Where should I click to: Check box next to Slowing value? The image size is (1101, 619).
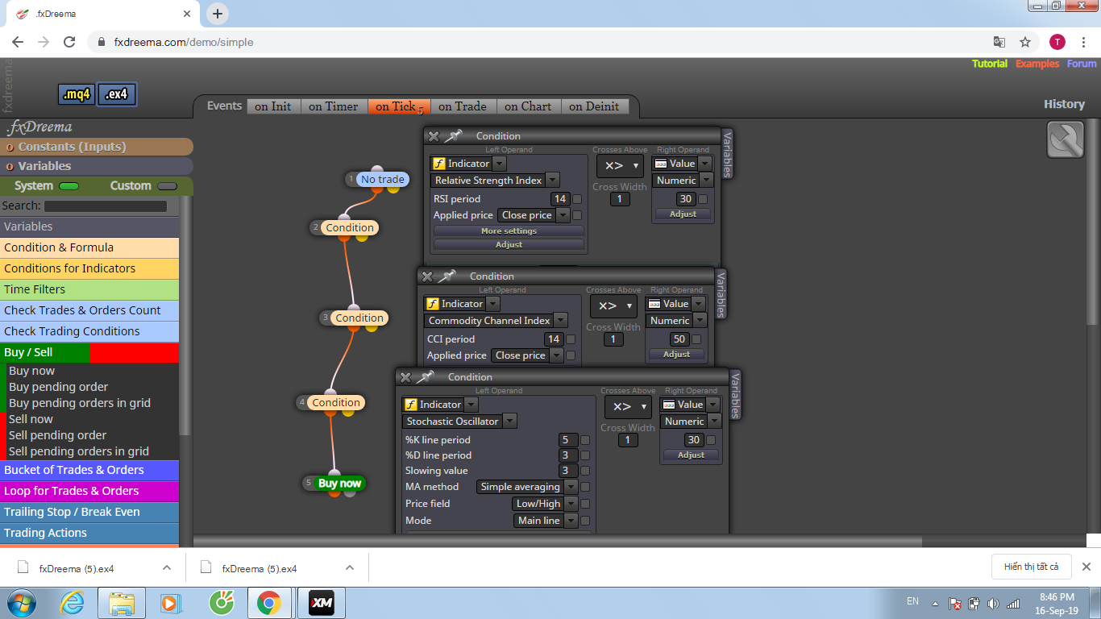click(x=585, y=471)
